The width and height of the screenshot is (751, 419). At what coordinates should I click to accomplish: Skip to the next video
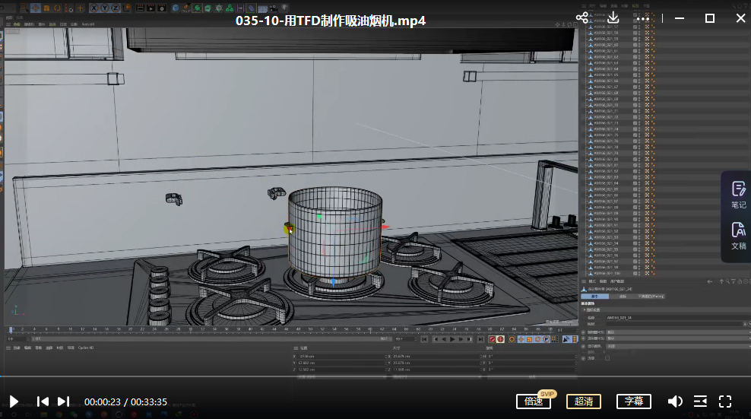click(64, 401)
